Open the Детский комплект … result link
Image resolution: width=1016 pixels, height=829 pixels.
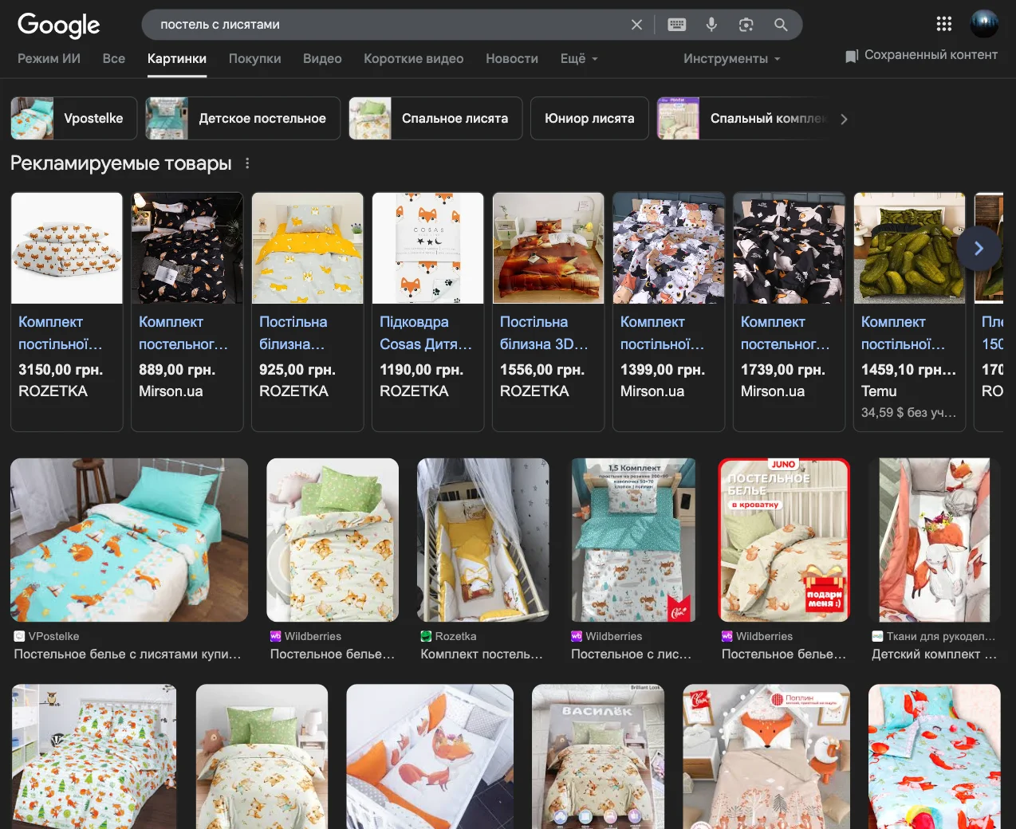click(x=935, y=654)
